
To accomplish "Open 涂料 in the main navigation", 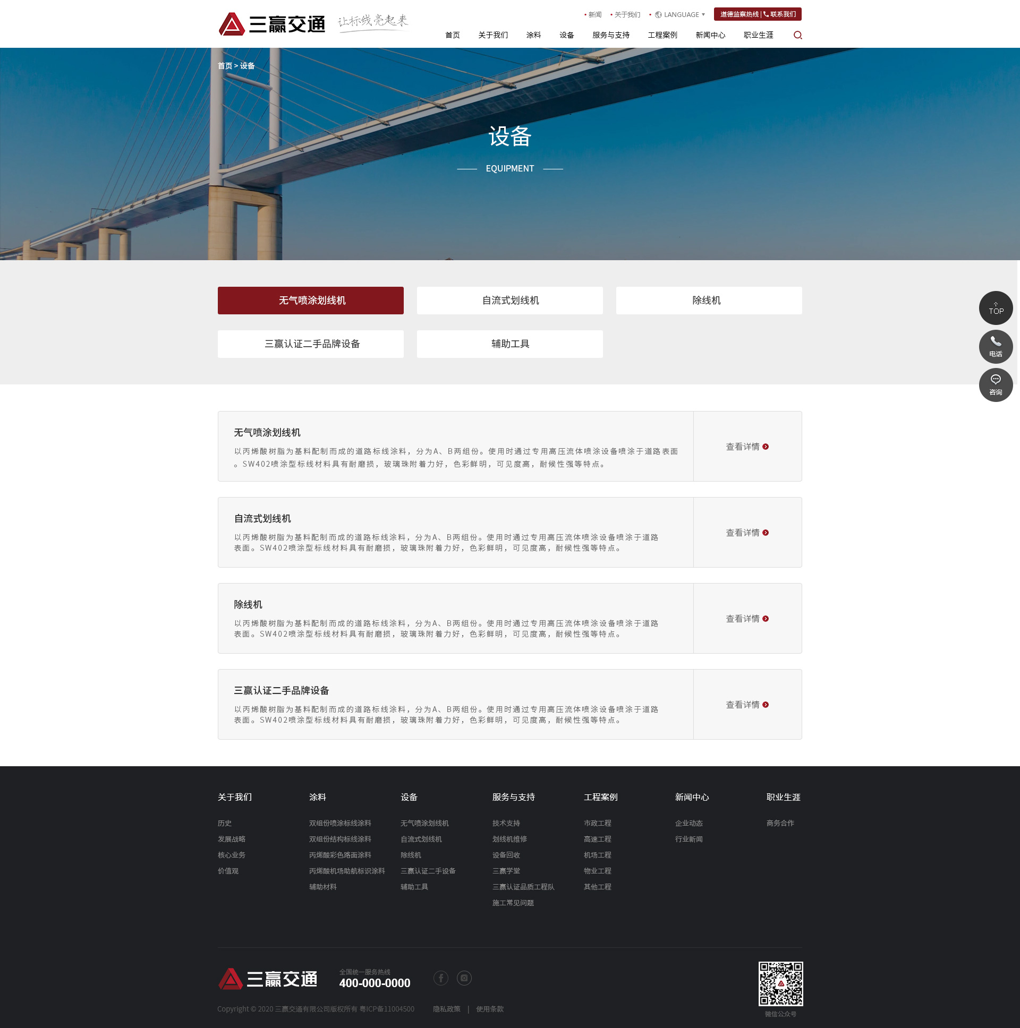I will click(533, 35).
